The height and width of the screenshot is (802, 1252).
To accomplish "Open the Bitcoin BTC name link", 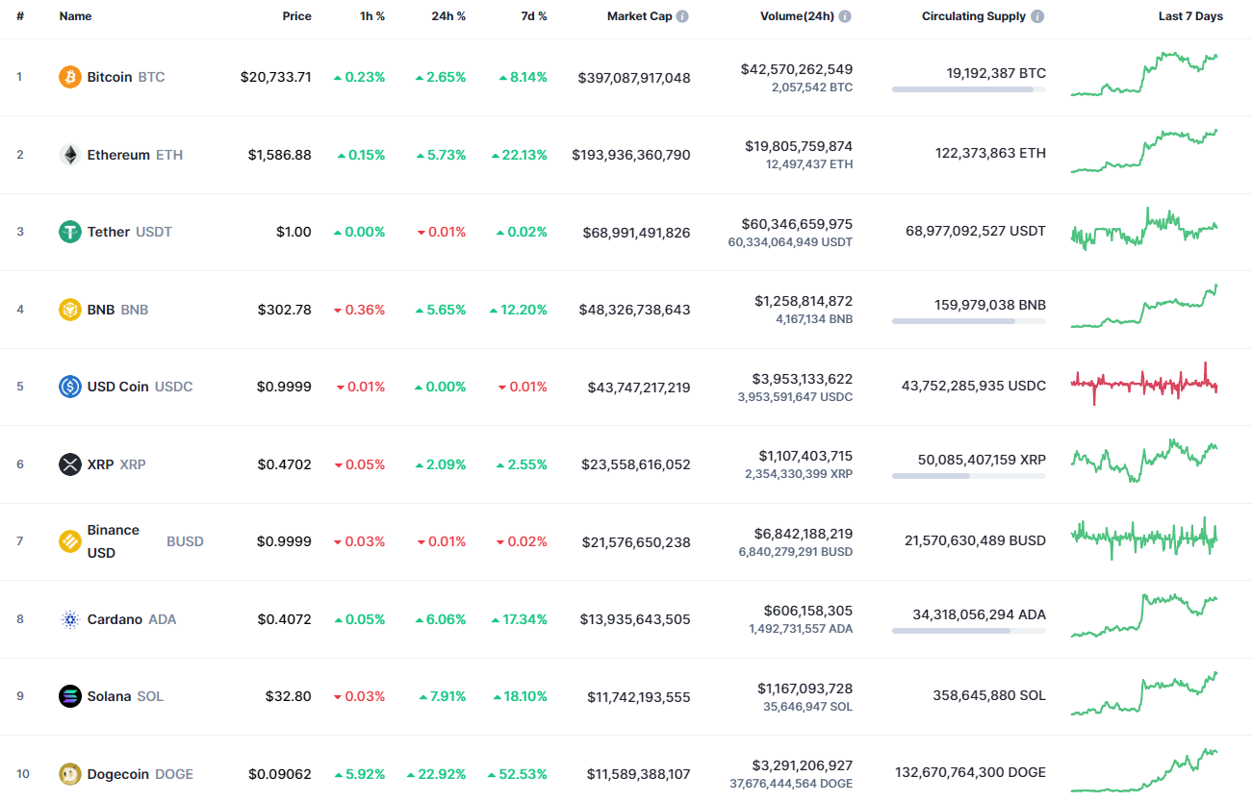I will [110, 77].
